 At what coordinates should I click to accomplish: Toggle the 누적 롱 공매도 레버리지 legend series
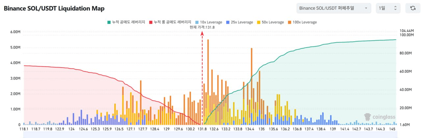tap(170, 22)
